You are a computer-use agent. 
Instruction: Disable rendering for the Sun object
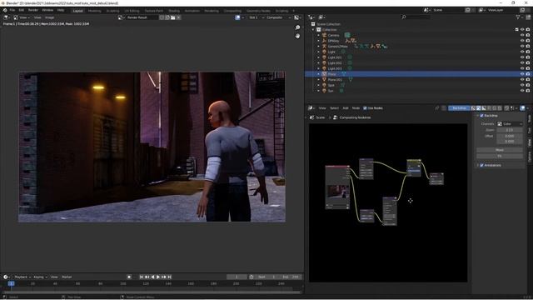coord(528,91)
